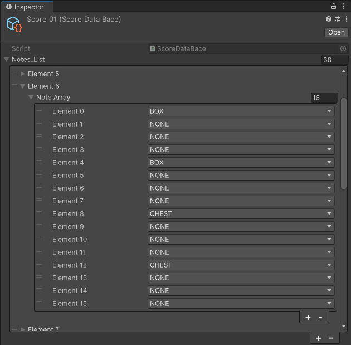
Task: Expand the Element 5 foldout
Action: pyautogui.click(x=23, y=74)
